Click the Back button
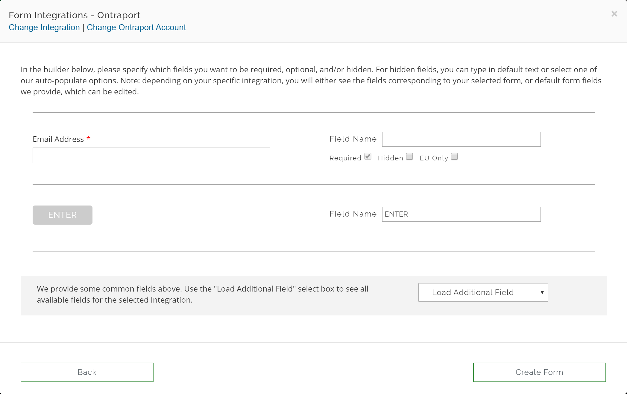Screen dimensions: 627x394 (87, 372)
